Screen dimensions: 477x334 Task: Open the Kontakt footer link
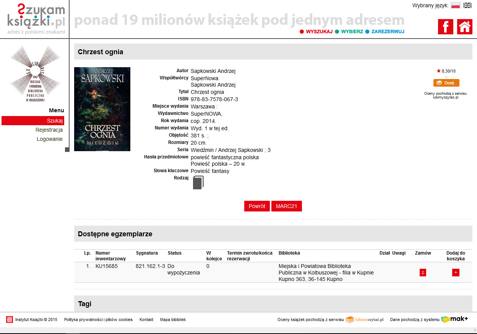click(x=146, y=319)
